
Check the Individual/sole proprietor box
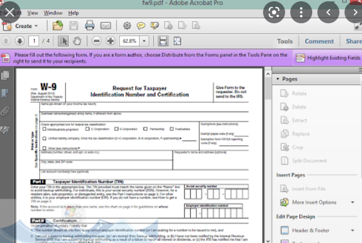tap(45, 129)
